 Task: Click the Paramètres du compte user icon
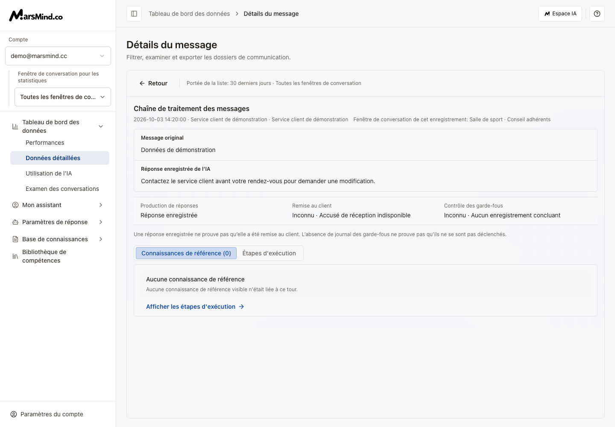tap(14, 414)
